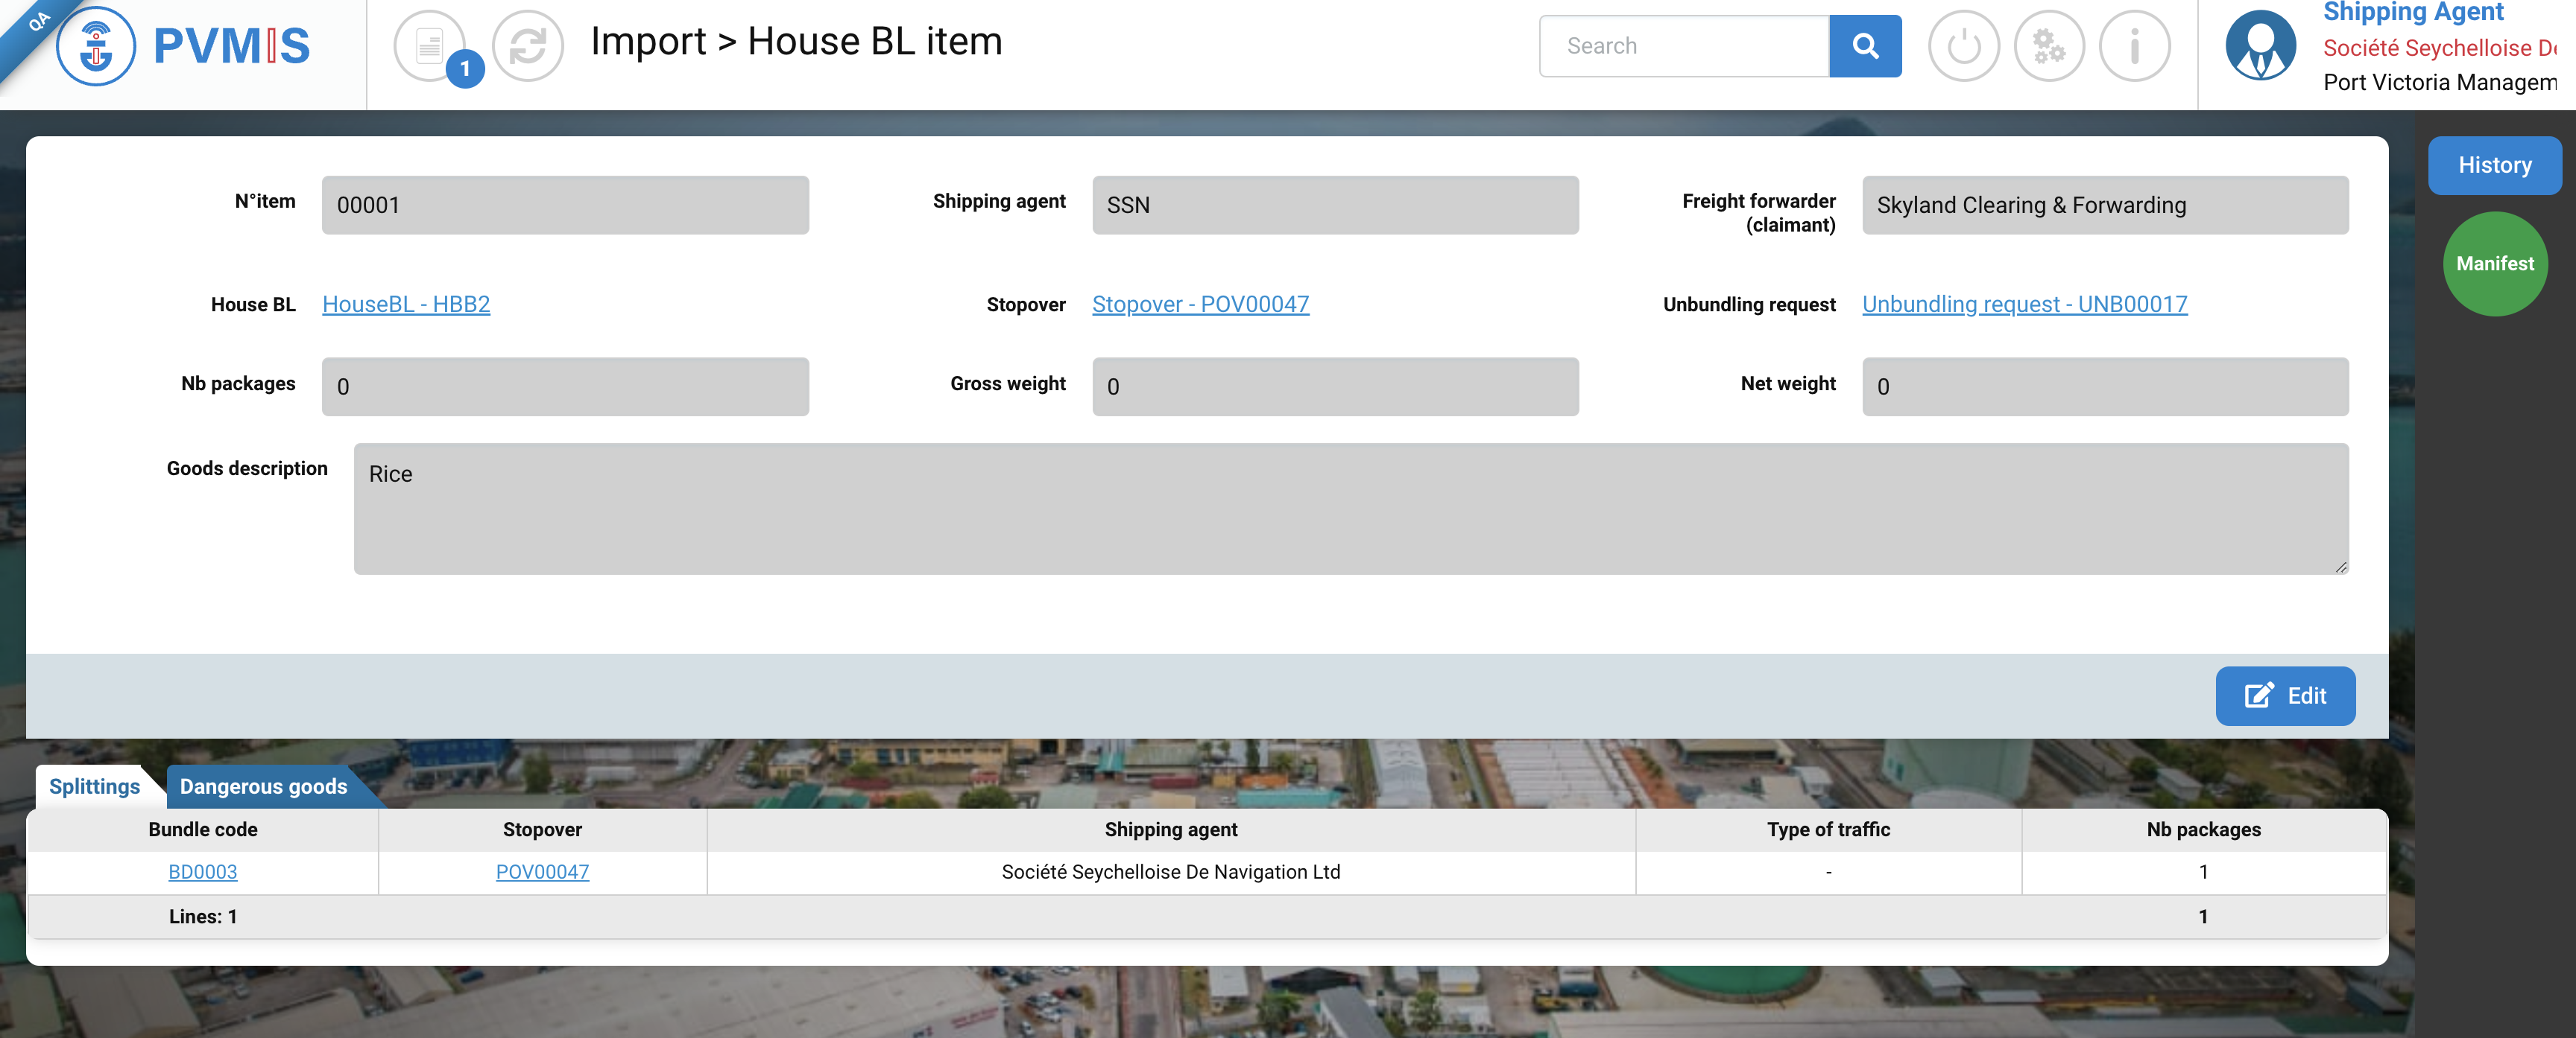Click the Edit button

[x=2284, y=695]
